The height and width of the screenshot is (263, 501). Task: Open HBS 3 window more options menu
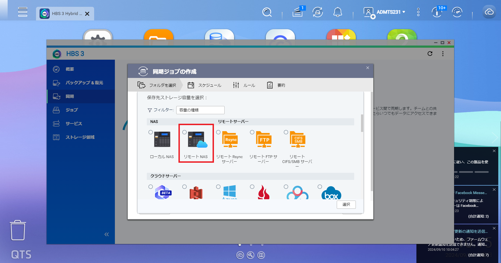point(443,54)
